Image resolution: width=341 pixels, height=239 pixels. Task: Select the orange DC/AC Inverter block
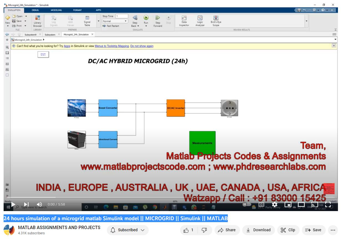coord(176,108)
